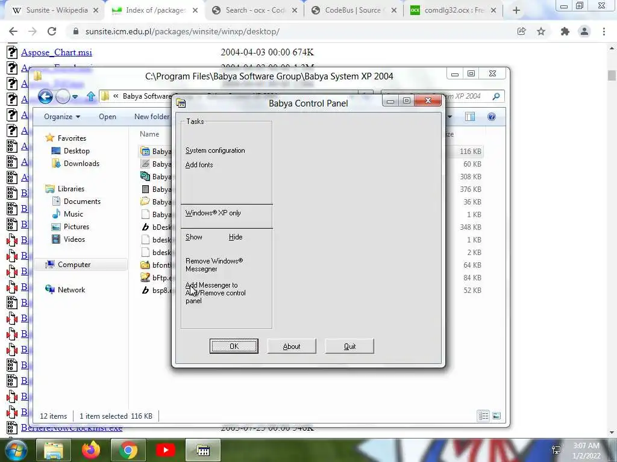Switch to Search - ocx tab
The height and width of the screenshot is (462, 617).
(x=255, y=10)
